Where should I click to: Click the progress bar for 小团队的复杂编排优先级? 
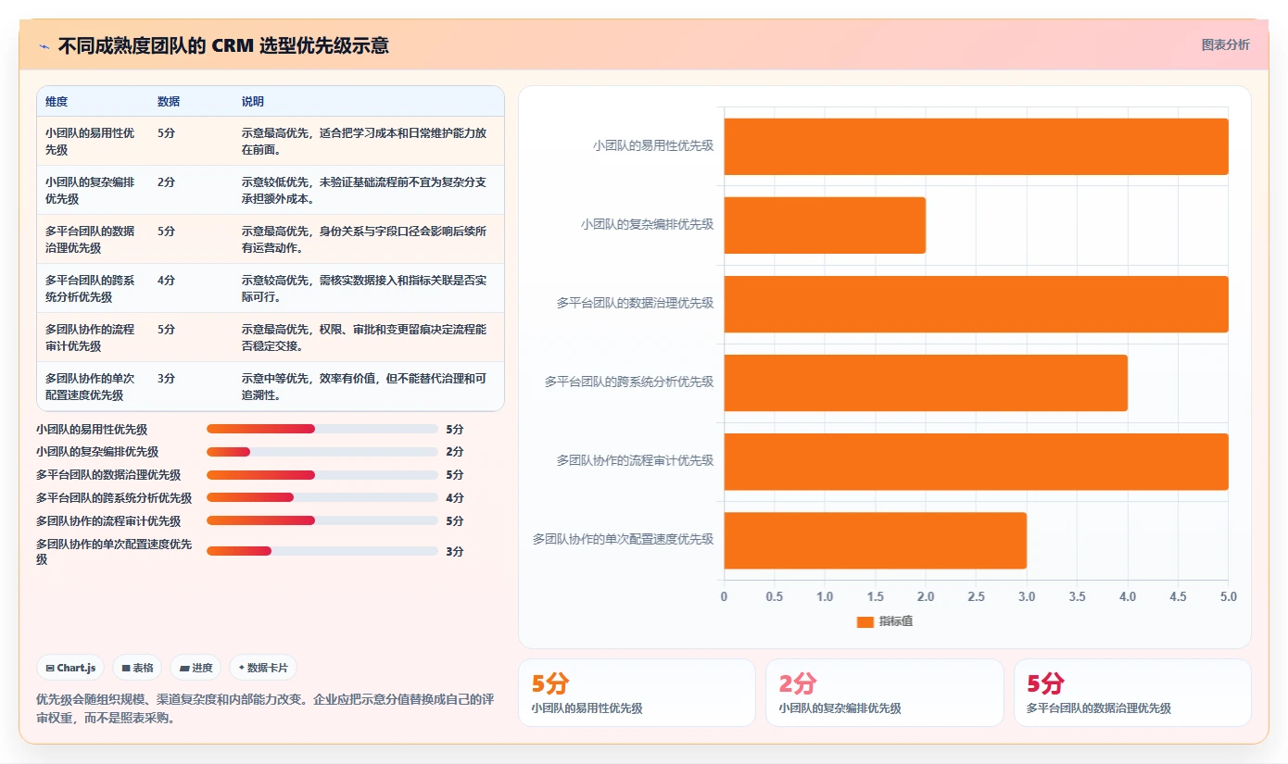pyautogui.click(x=322, y=452)
